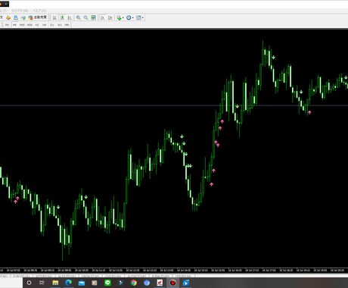Open the chart templates dropdown
Screen dimensions: 348x288
click(x=140, y=17)
